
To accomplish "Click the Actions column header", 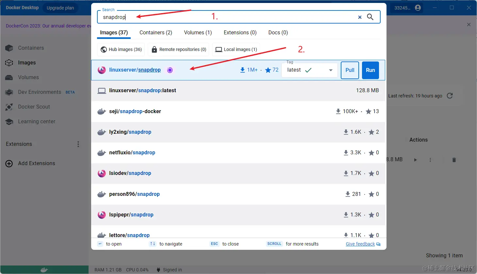I will tap(419, 140).
